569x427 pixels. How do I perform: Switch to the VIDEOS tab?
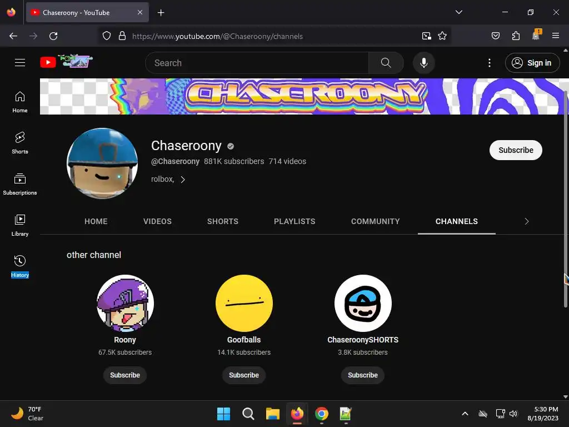tap(157, 221)
